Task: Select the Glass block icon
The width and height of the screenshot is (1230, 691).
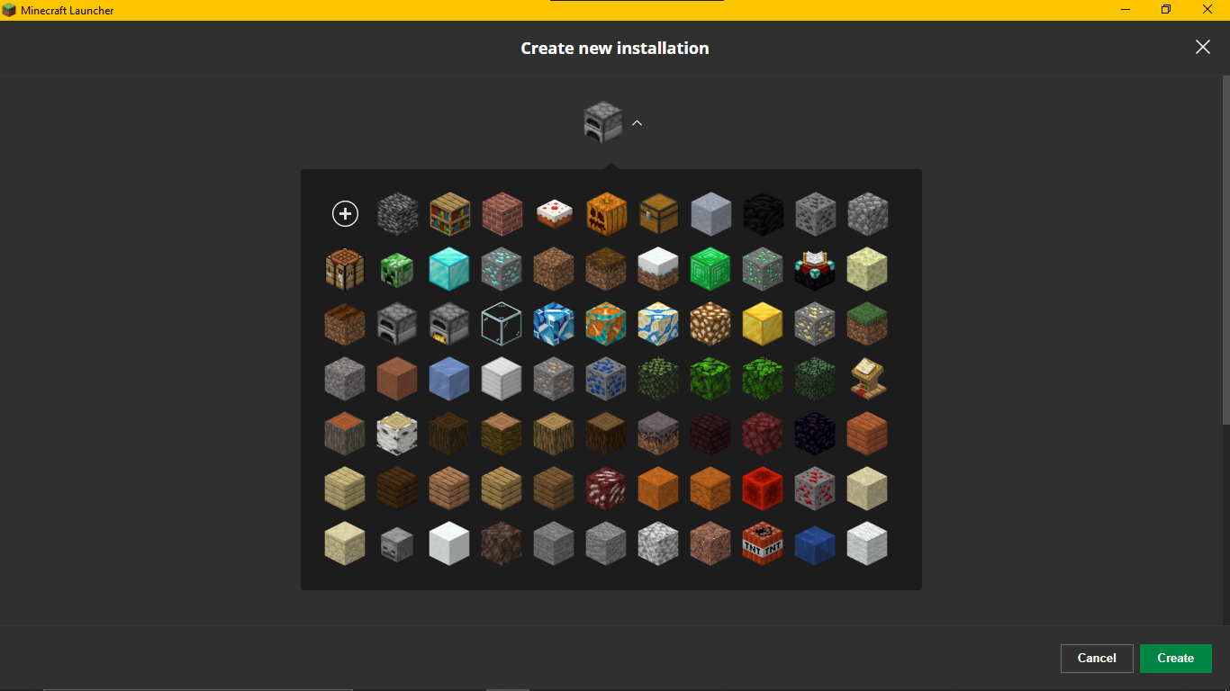Action: click(x=502, y=324)
